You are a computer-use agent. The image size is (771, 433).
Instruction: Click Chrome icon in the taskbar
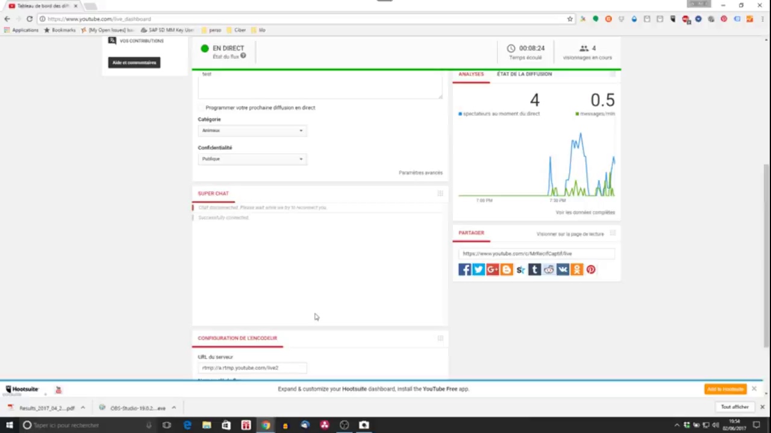coord(266,425)
